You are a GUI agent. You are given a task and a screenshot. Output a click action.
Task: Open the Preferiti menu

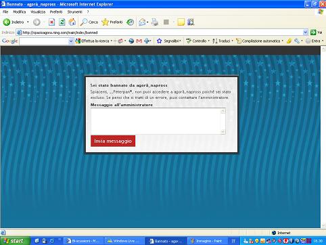click(56, 12)
